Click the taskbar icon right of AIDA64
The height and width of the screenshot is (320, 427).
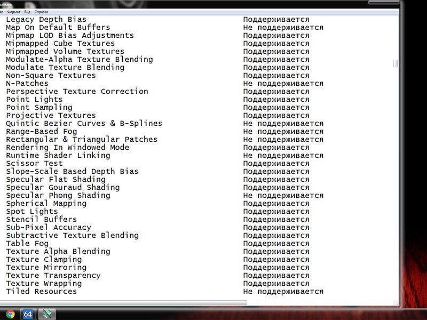(46, 314)
